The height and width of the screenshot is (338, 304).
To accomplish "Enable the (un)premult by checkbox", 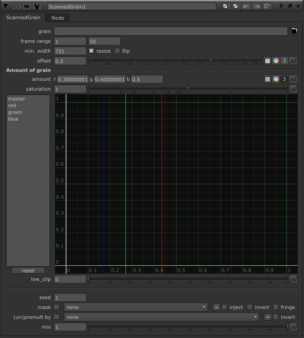I will pos(56,317).
